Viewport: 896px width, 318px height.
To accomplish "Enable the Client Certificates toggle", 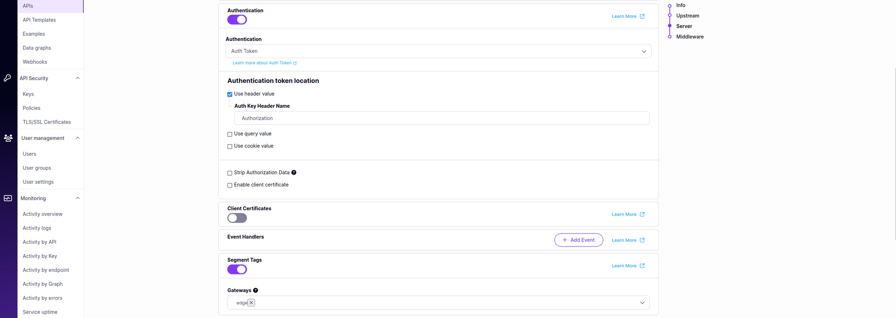I will [237, 218].
